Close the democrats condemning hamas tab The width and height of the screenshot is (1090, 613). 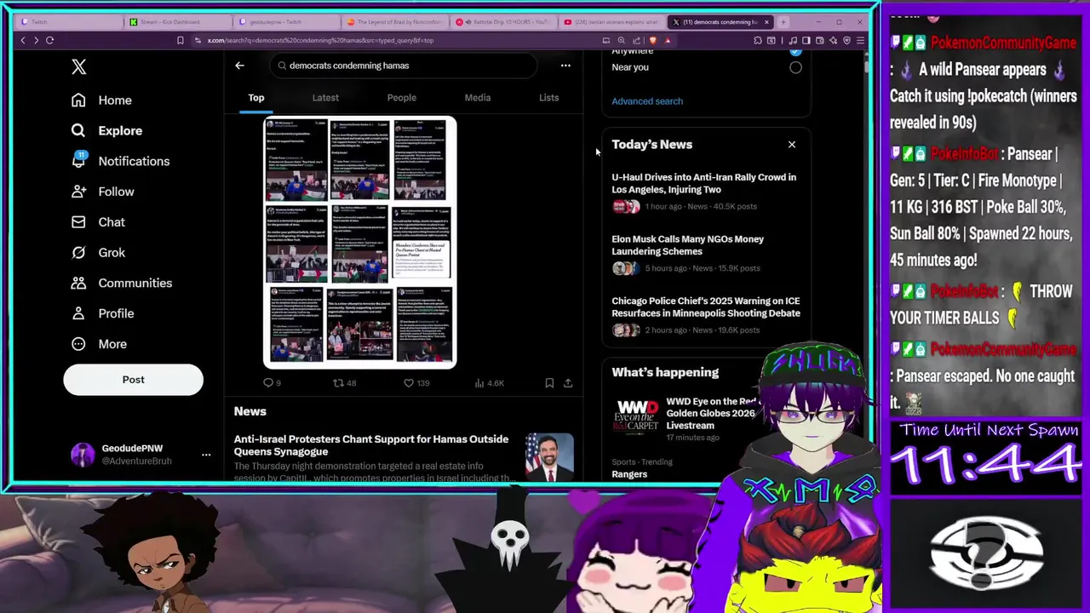[766, 21]
